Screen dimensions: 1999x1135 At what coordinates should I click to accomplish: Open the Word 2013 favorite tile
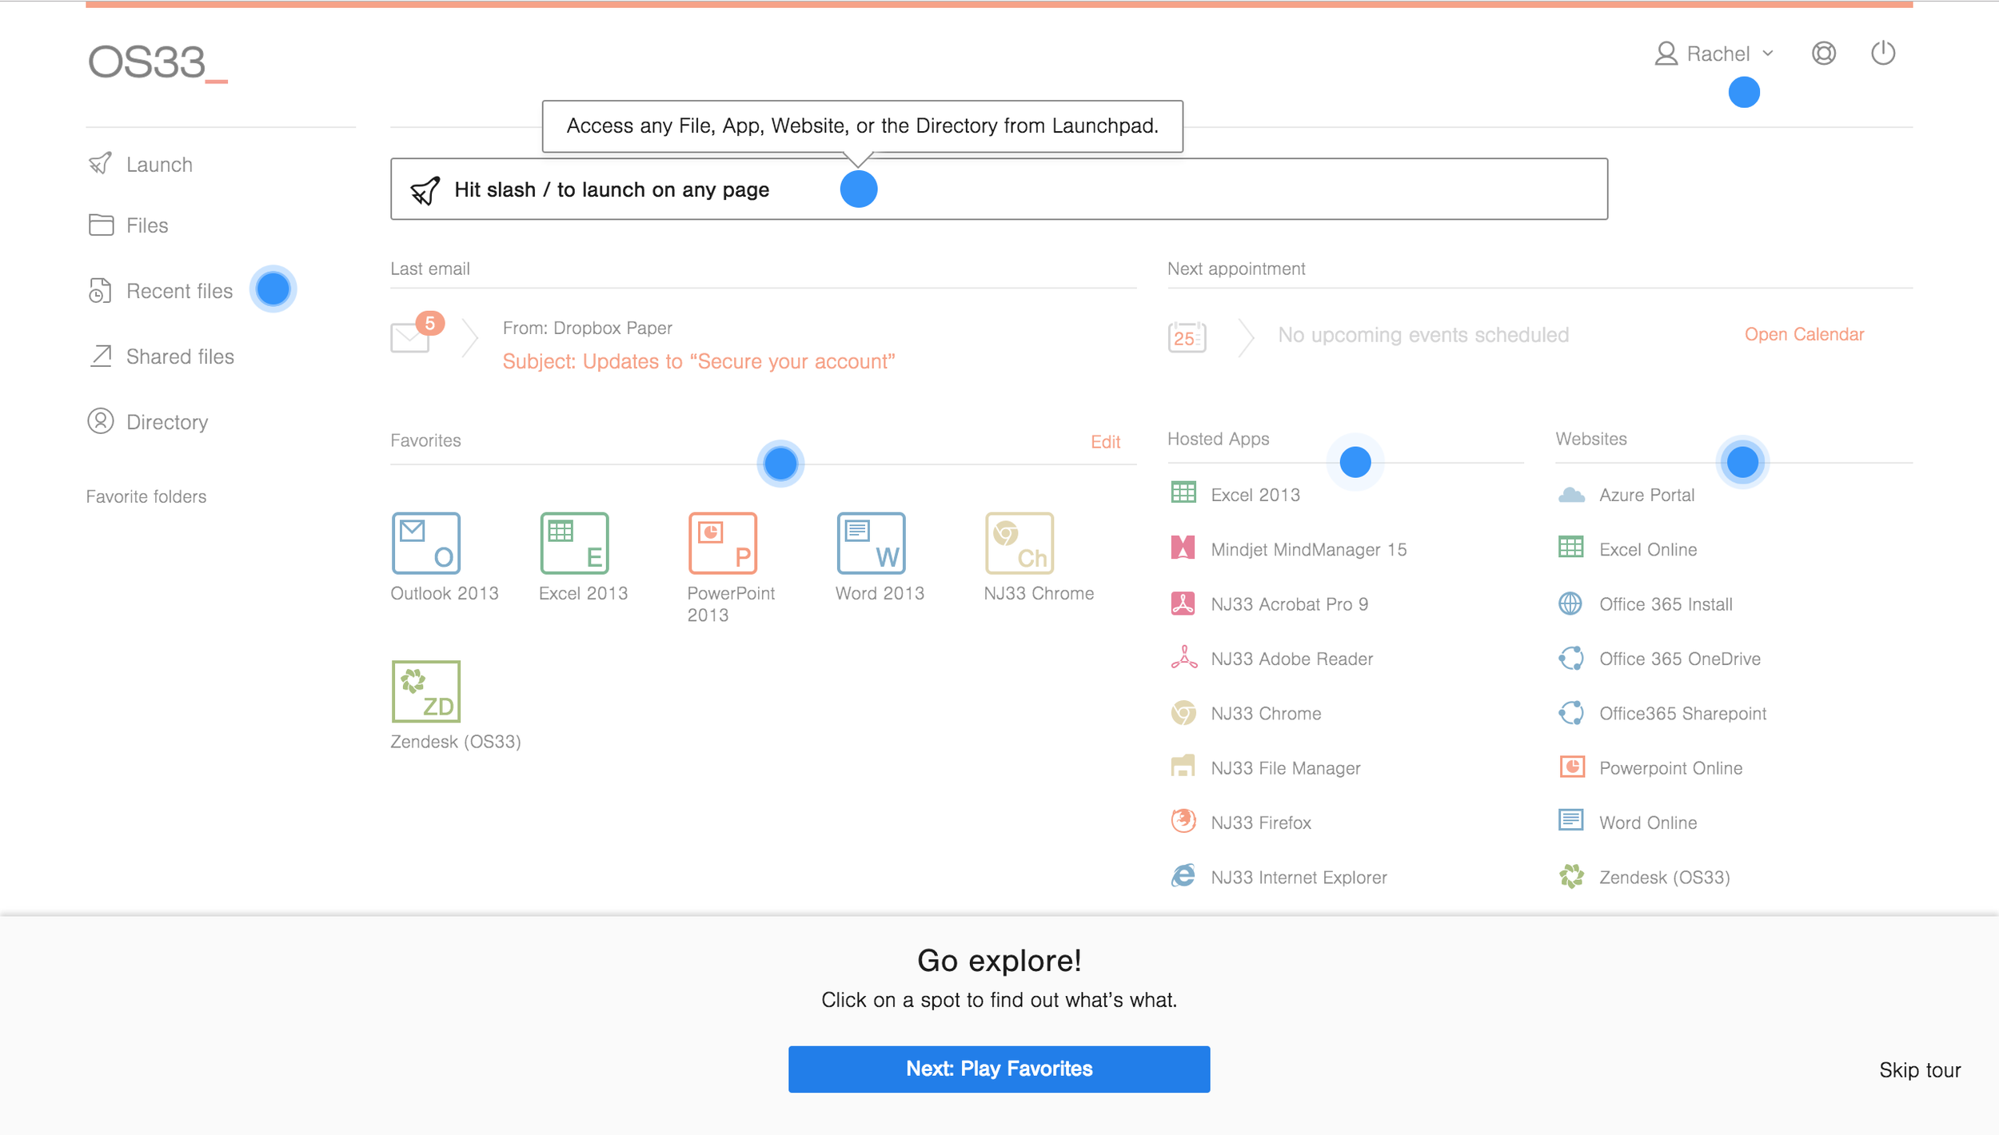[x=871, y=544]
